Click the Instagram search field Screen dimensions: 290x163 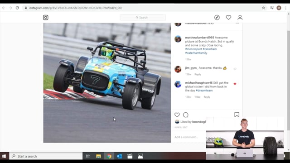point(143,17)
